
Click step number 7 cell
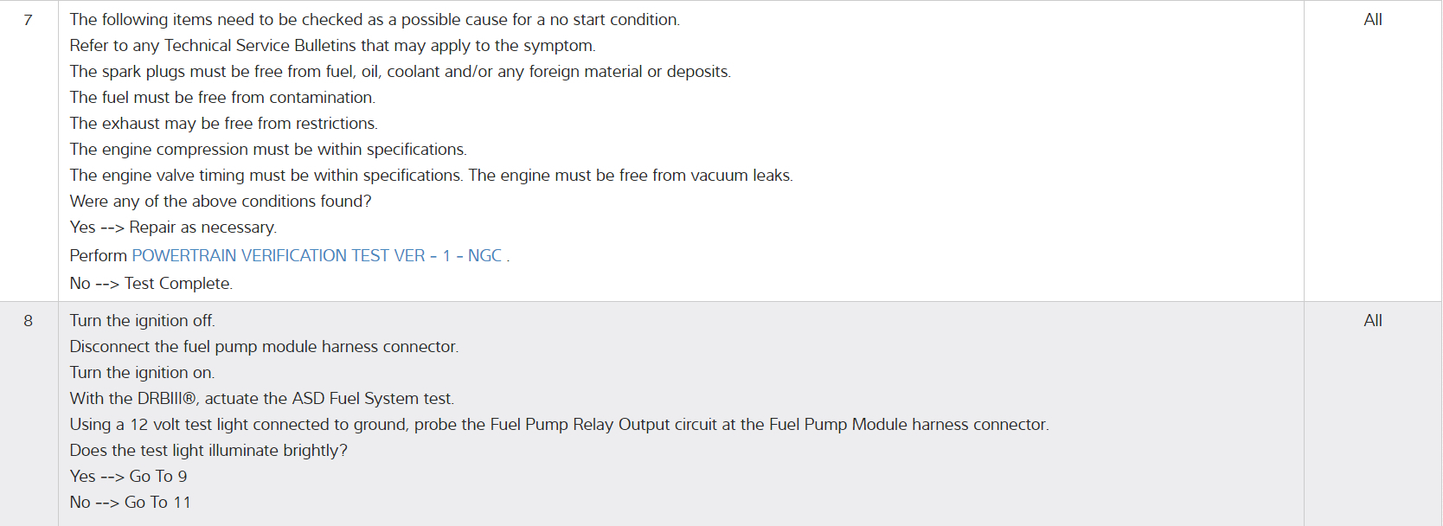tap(29, 20)
